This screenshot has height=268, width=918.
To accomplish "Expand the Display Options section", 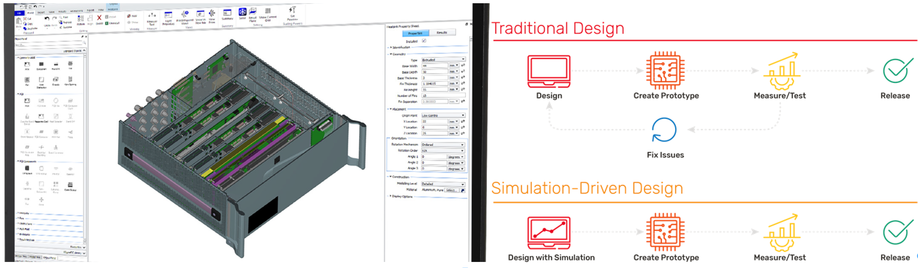I will (x=390, y=196).
